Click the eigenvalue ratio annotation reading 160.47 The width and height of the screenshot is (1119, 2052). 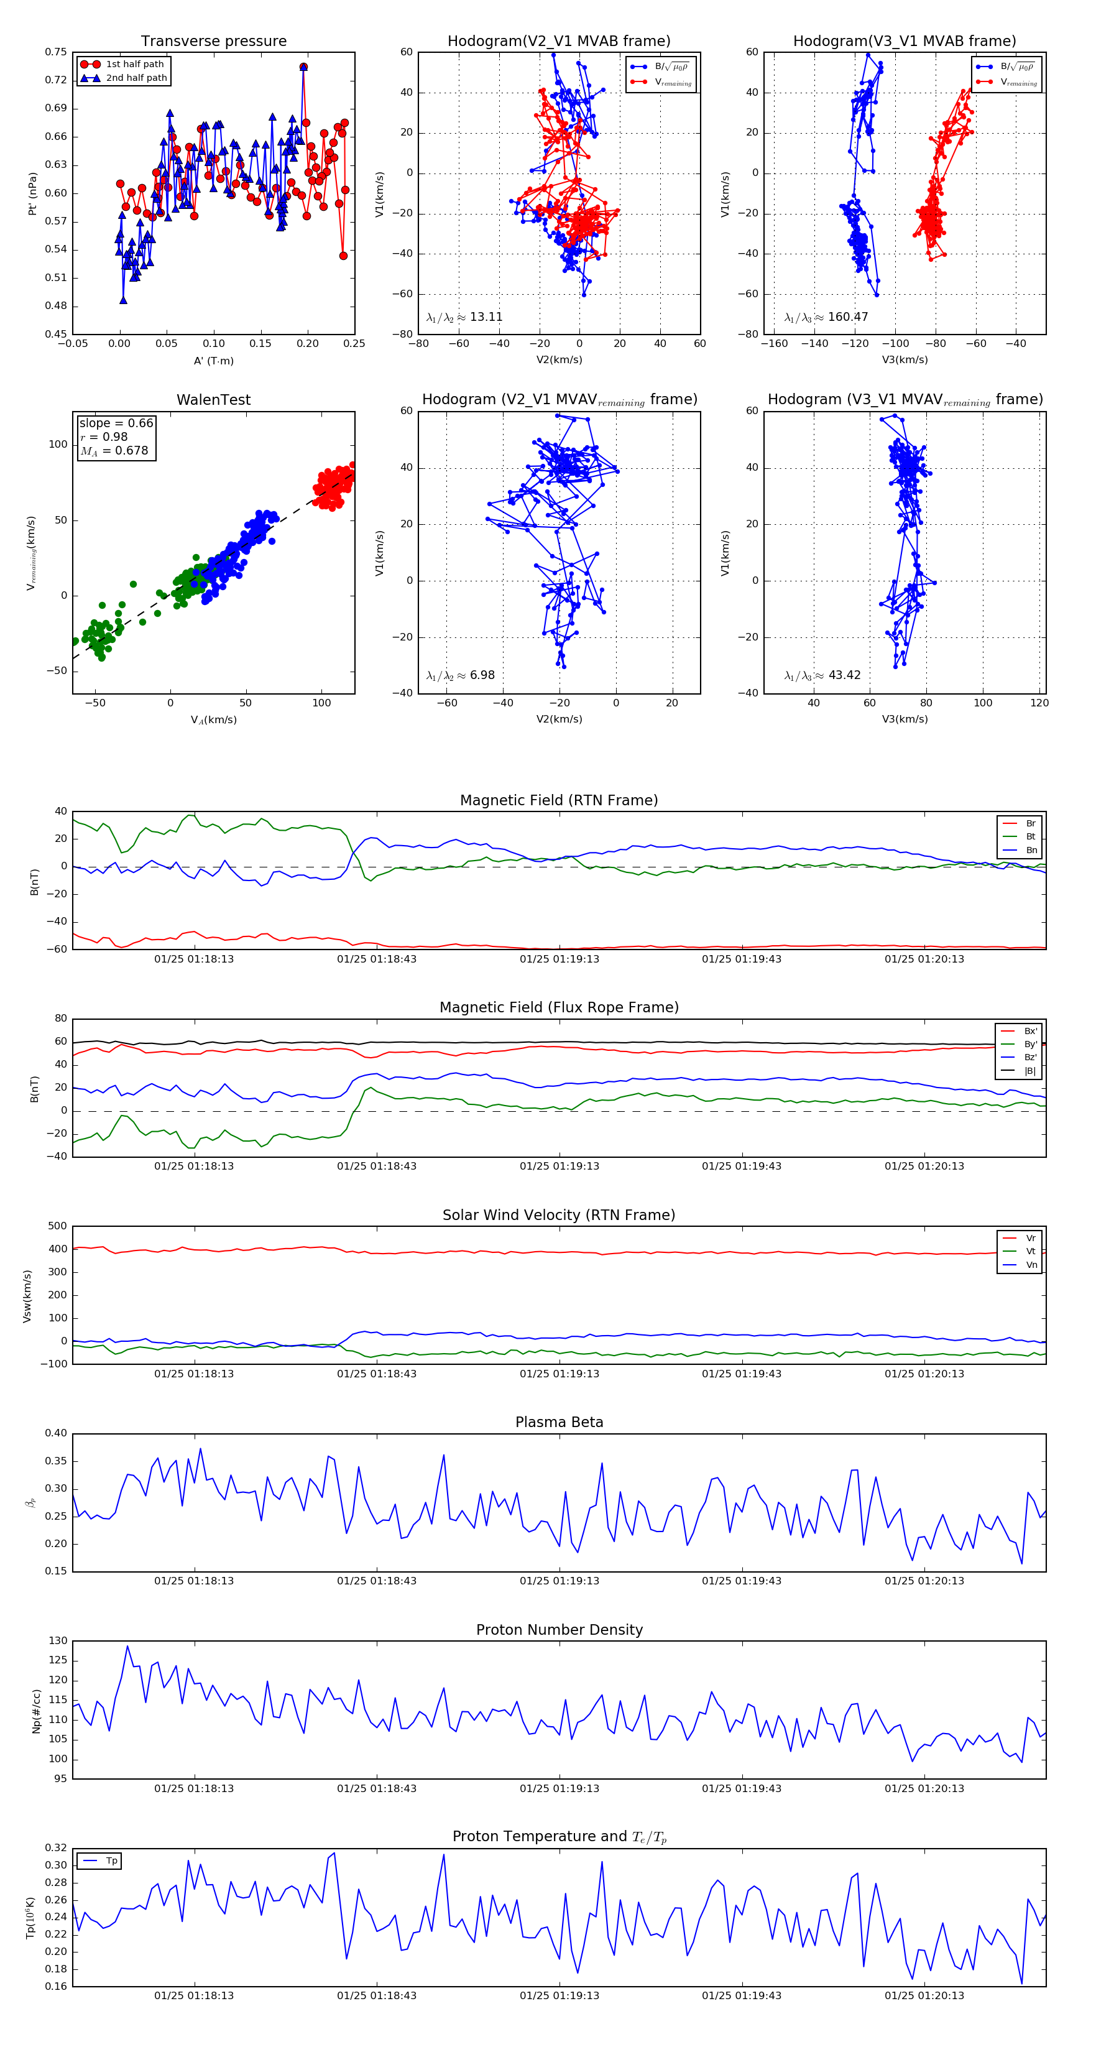[x=826, y=317]
